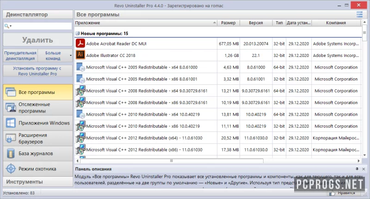Open the Все программы module
This screenshot has width=370, height=199.
38,92
